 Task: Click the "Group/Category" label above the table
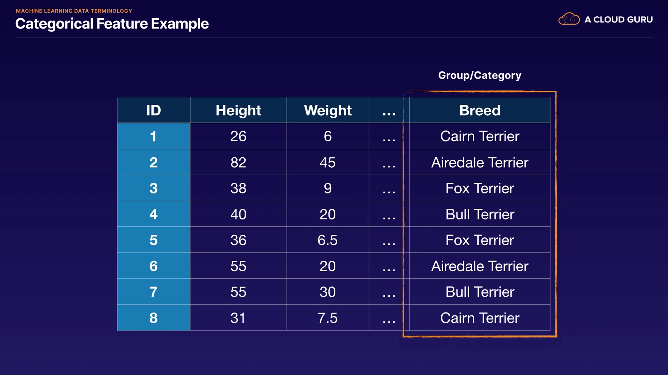coord(479,75)
